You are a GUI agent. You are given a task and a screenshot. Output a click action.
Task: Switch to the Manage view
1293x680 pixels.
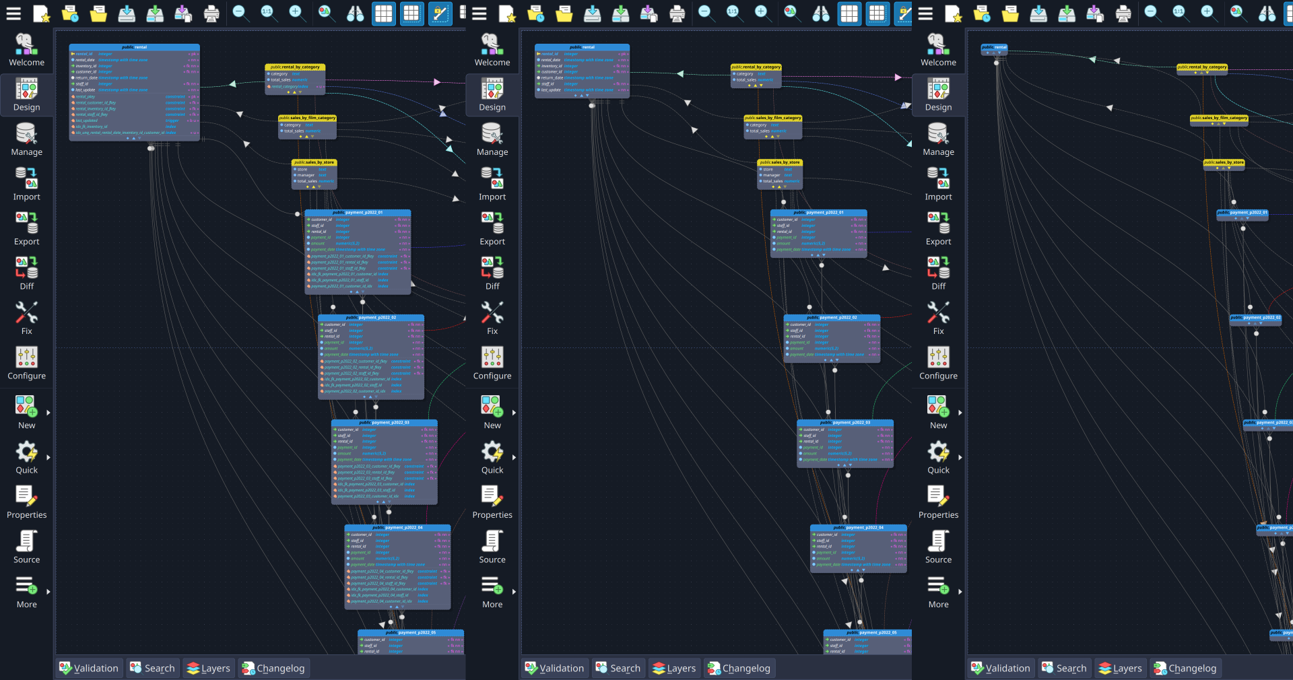point(27,139)
